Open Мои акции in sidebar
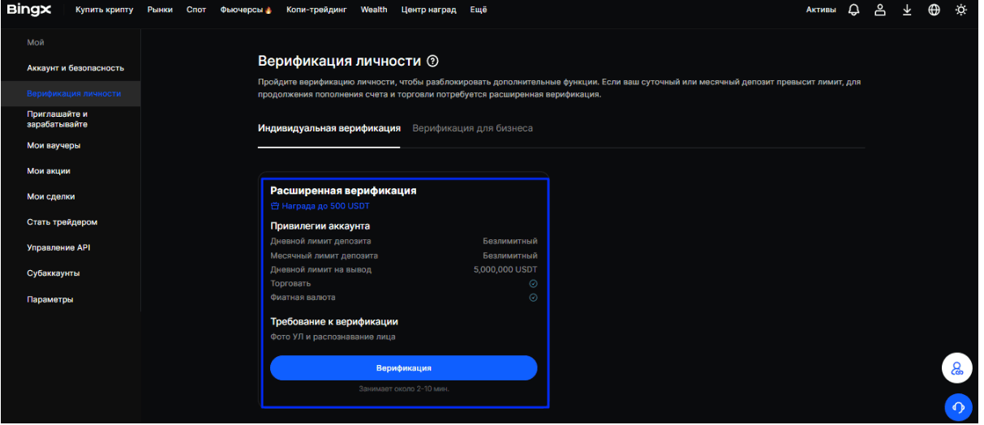The width and height of the screenshot is (984, 425). [x=49, y=171]
